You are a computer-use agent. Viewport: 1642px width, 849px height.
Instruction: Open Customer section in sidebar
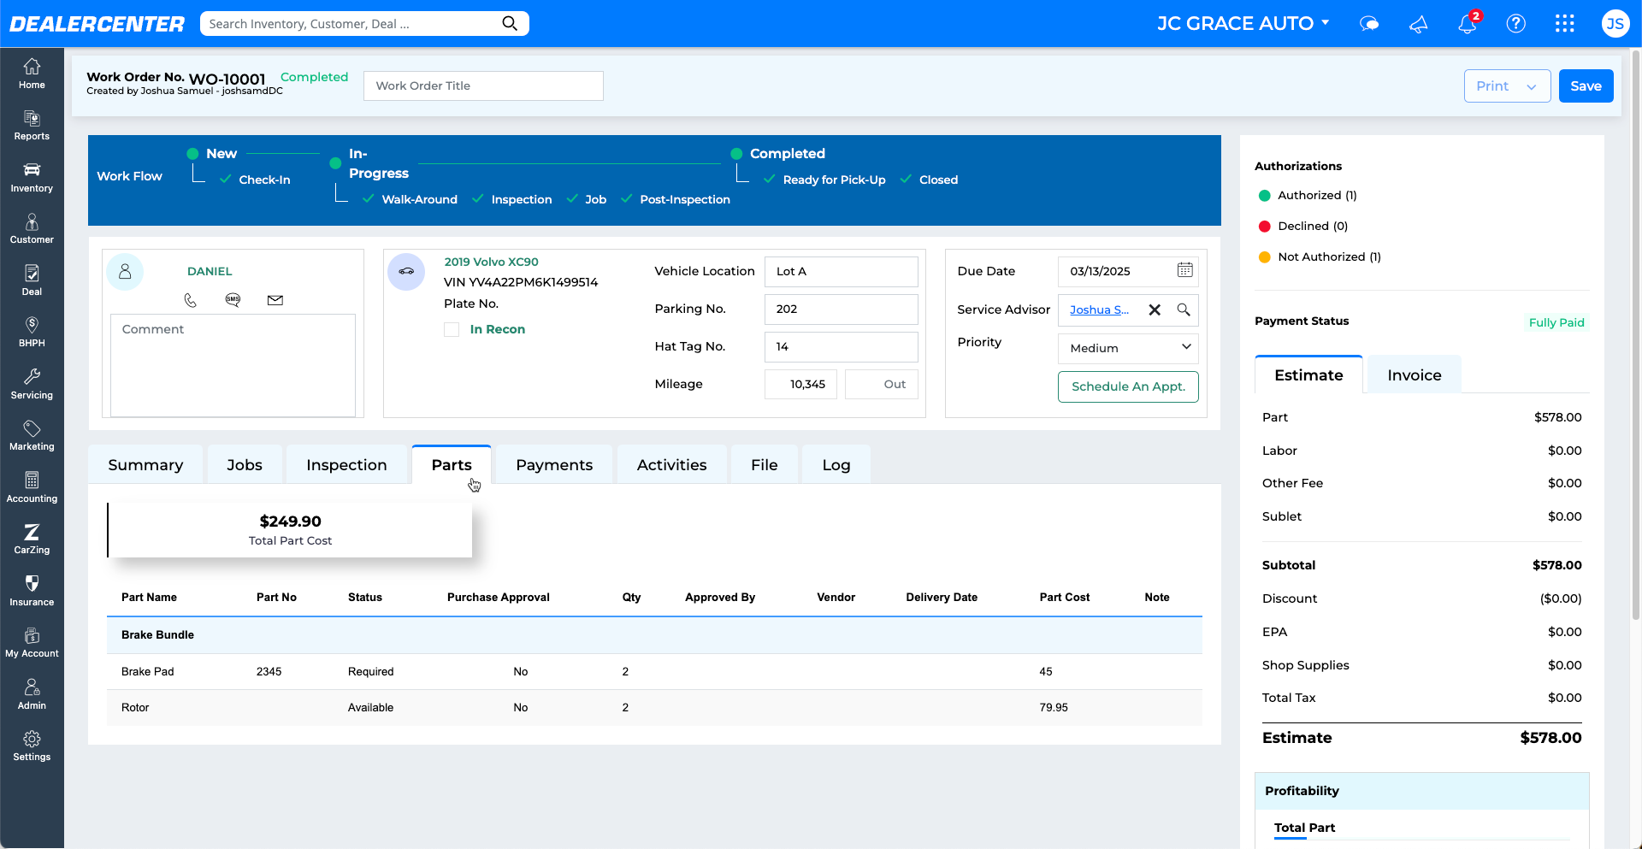32,229
